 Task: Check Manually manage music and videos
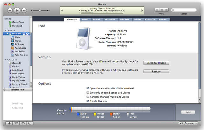88,97
